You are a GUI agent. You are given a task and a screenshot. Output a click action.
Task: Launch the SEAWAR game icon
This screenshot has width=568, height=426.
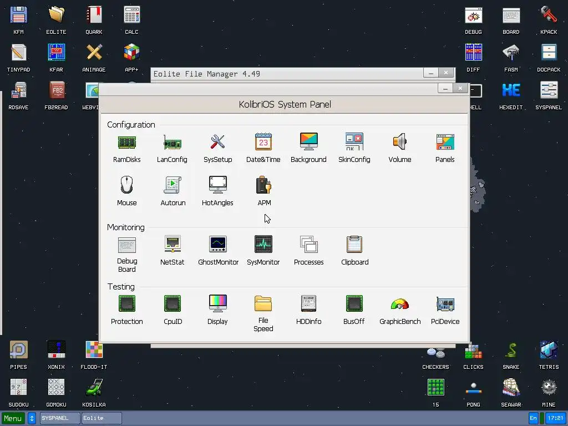[511, 388]
